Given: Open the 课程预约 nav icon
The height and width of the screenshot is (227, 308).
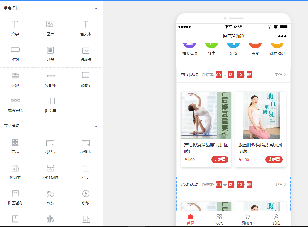Looking at the screenshot, I should (277, 49).
